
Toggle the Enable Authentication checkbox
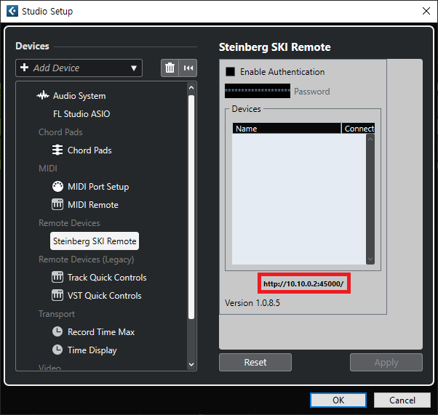click(x=230, y=72)
